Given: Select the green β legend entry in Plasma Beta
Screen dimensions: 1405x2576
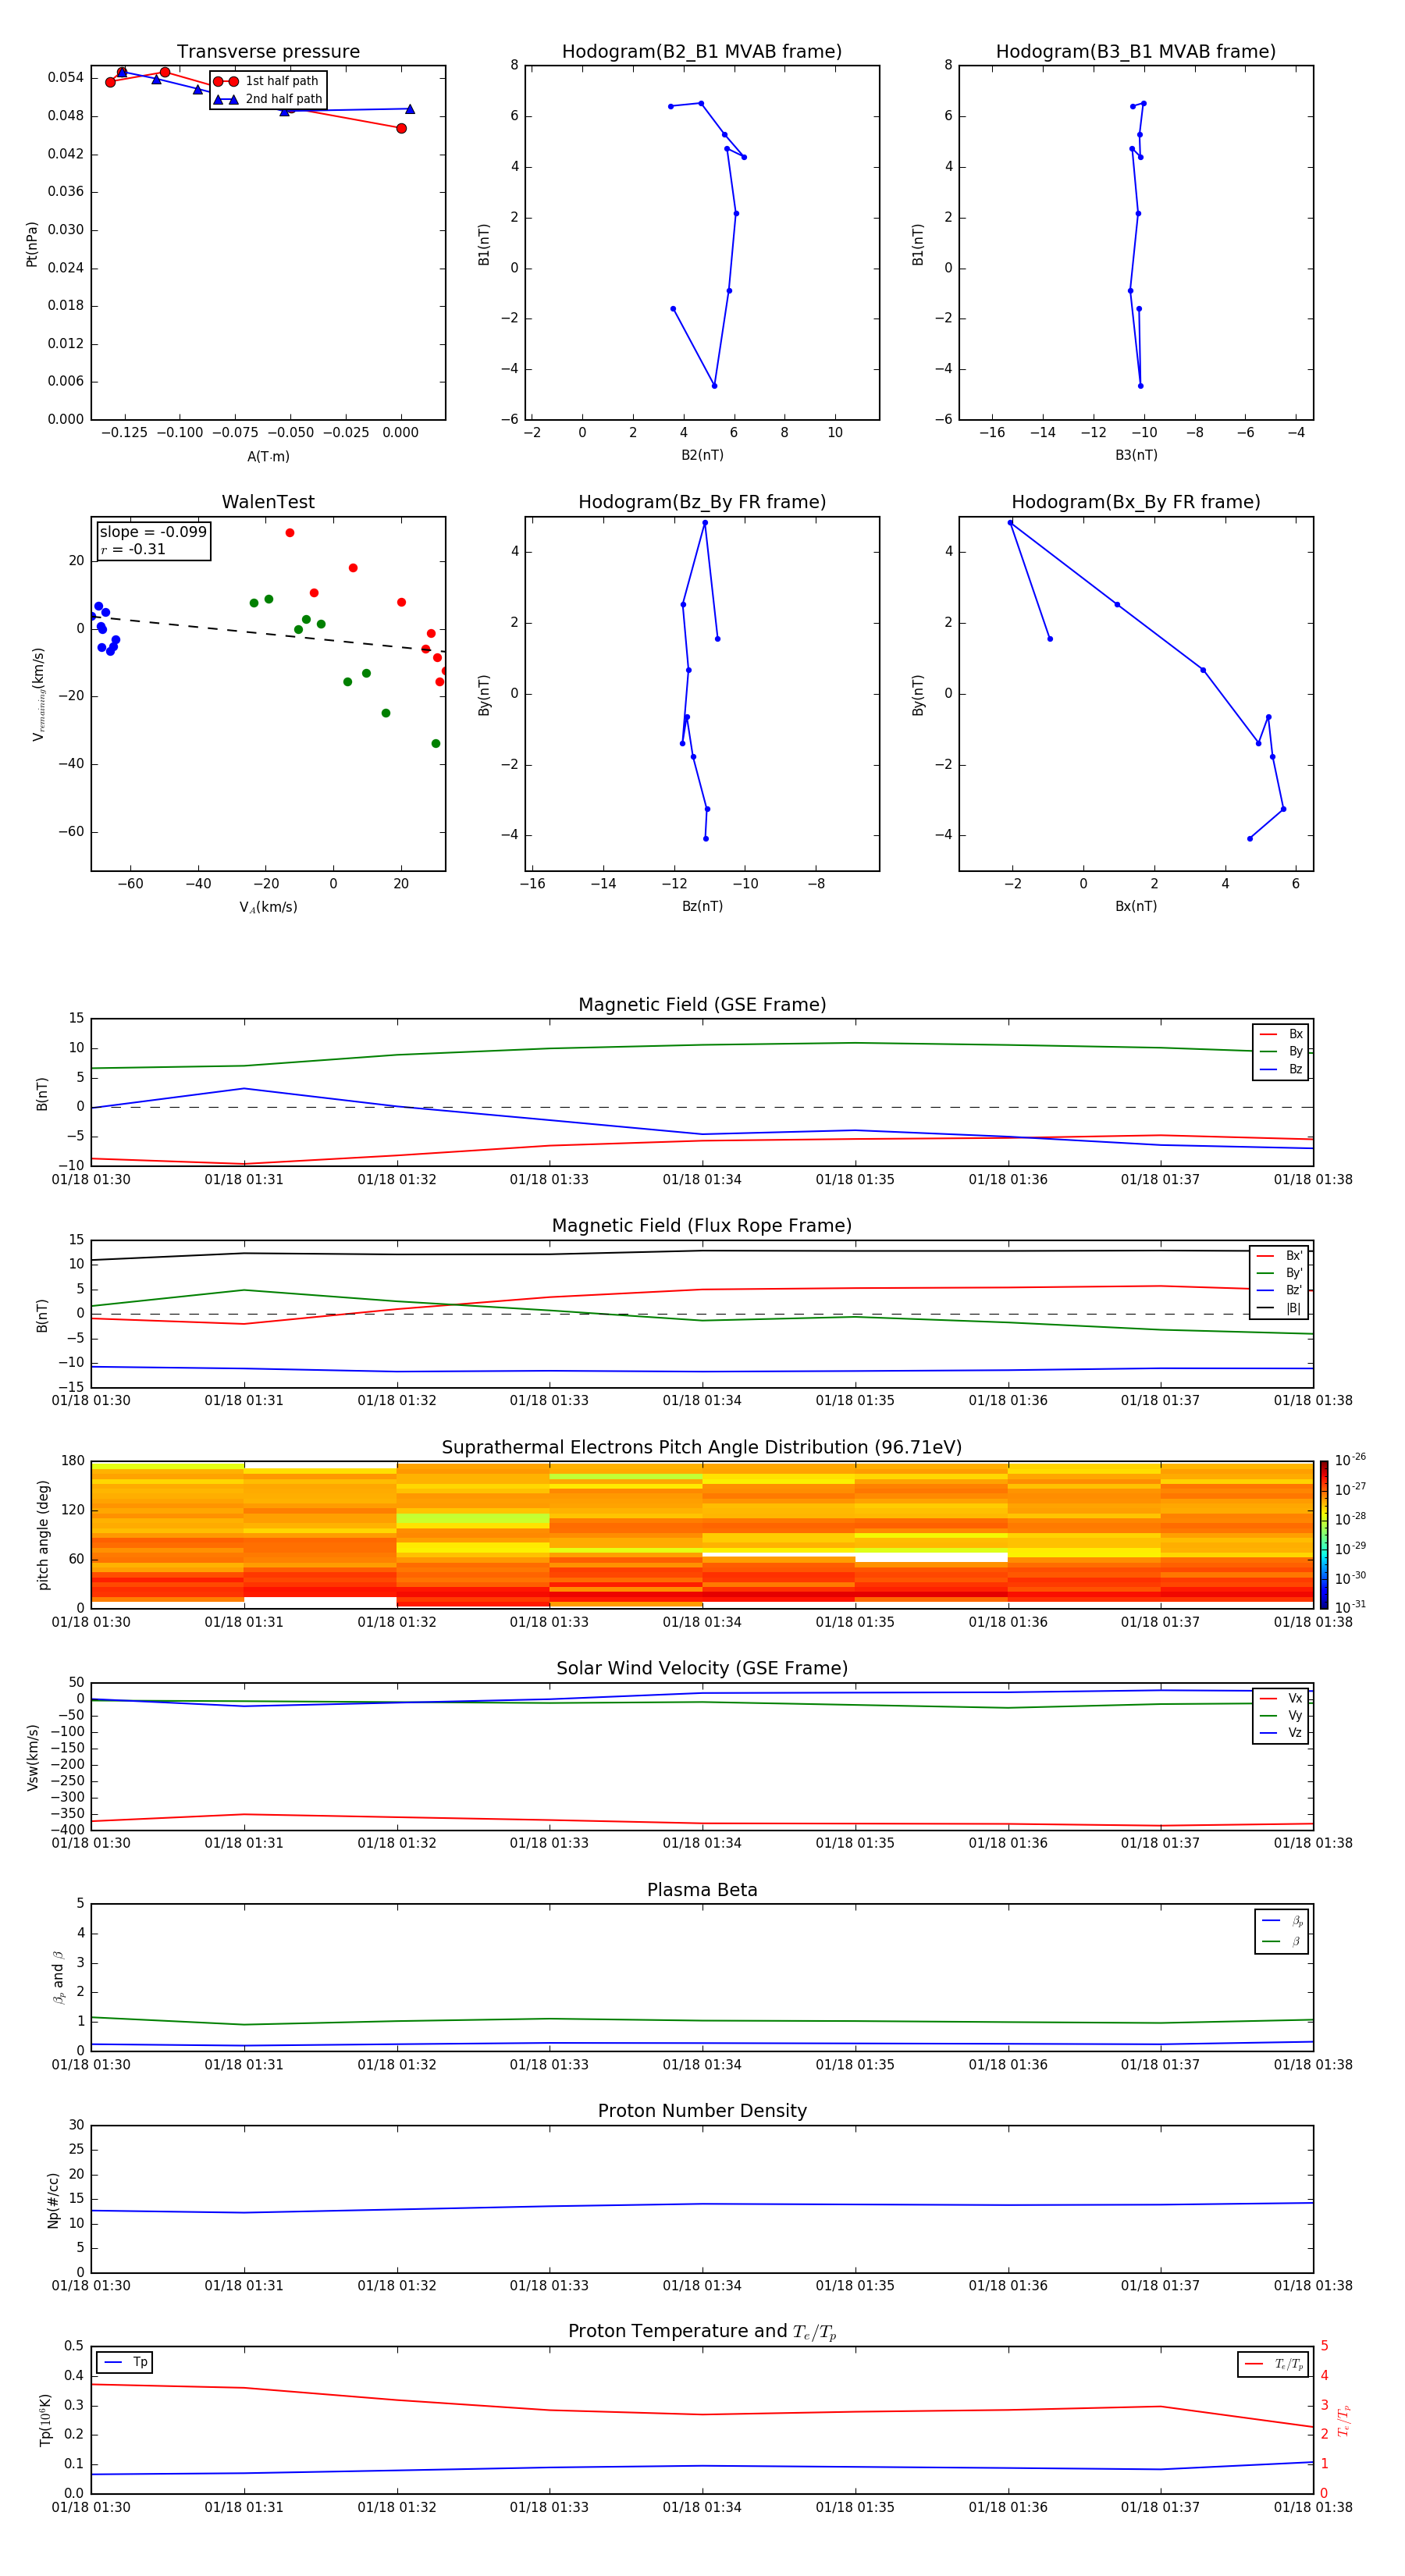Looking at the screenshot, I should [1282, 1942].
